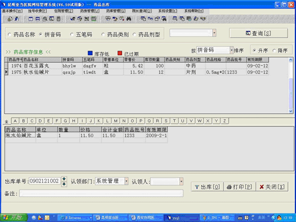This screenshot has height=222, width=296.
Task: Open the 基本操作[W] menu
Action: (13, 11)
